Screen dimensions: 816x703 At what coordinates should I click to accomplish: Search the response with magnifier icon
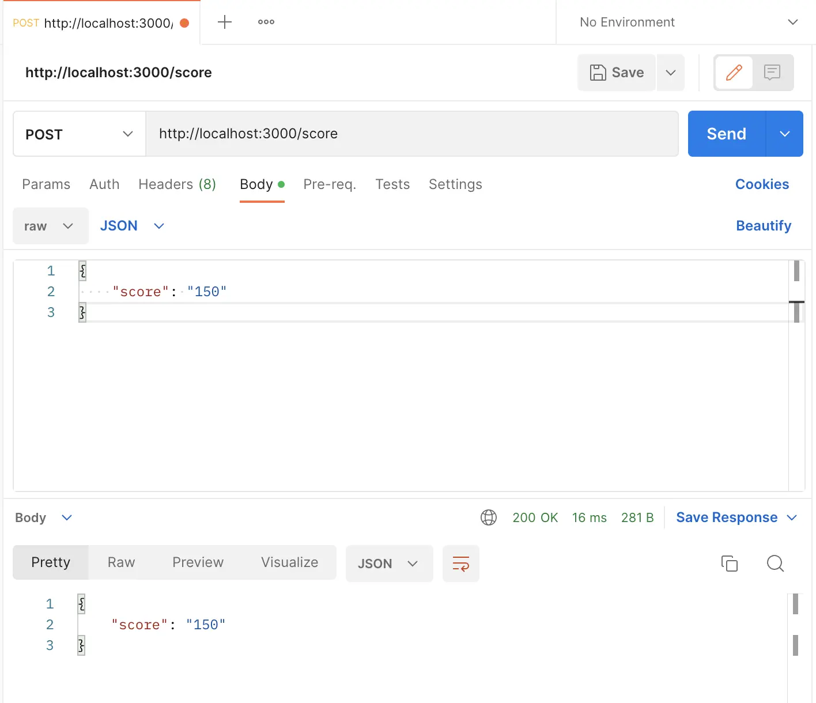point(776,563)
